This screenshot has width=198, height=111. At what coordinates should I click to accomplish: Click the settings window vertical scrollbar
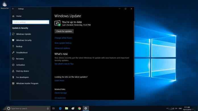134,49
